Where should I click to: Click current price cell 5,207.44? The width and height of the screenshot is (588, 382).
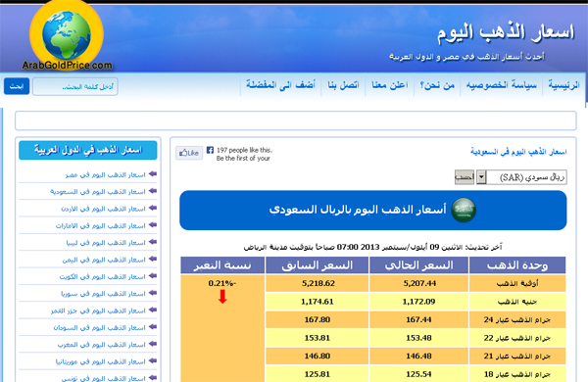419,283
